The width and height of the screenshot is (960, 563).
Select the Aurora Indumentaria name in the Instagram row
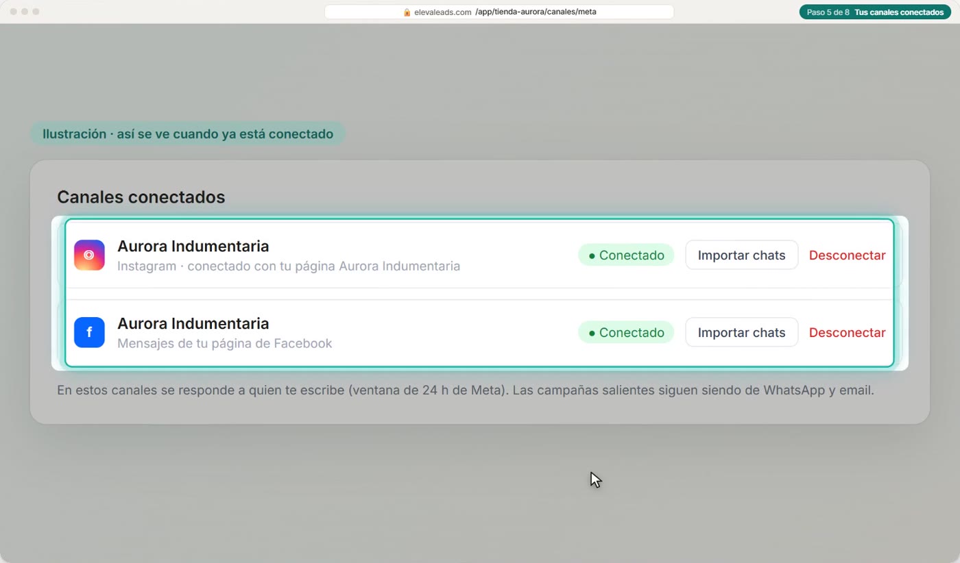pos(193,246)
